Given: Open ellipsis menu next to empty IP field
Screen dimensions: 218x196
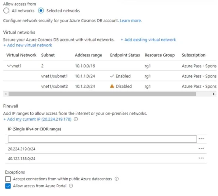Looking at the screenshot, I should [x=201, y=139].
